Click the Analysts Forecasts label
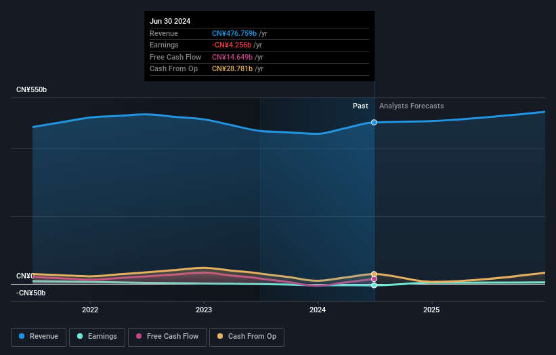The height and width of the screenshot is (355, 556). [411, 106]
